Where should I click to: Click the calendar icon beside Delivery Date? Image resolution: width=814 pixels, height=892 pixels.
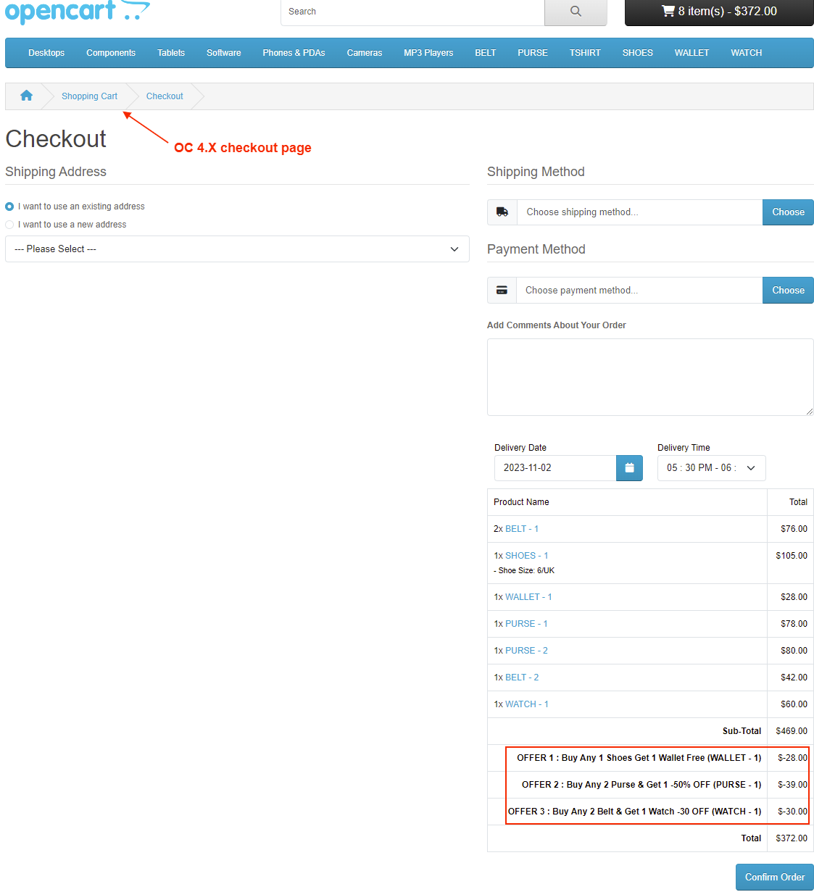tap(629, 468)
